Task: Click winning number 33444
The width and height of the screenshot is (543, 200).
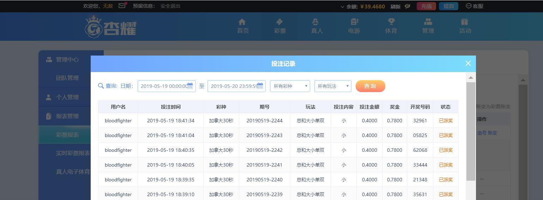Action: pos(420,165)
